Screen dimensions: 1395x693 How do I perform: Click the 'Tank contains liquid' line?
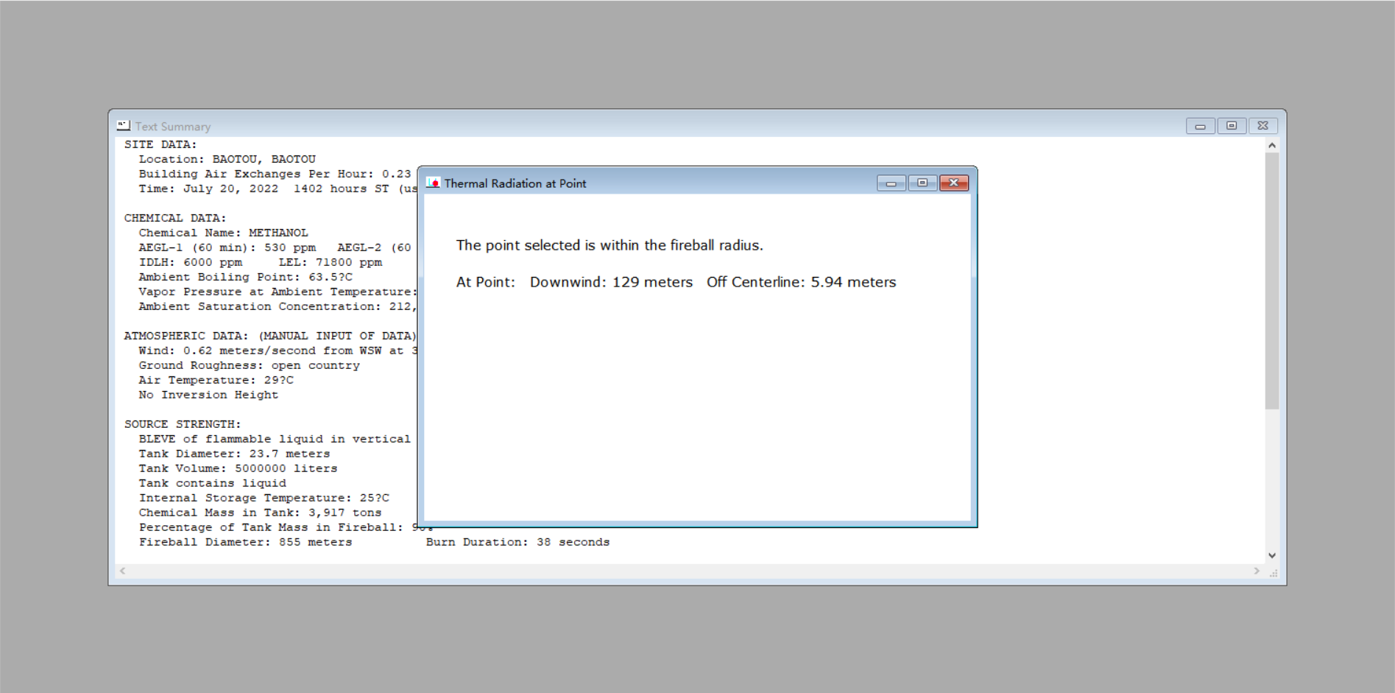212,483
